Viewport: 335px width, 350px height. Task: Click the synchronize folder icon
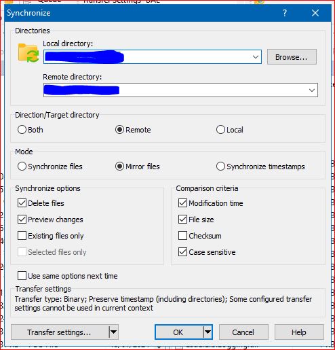[x=28, y=53]
